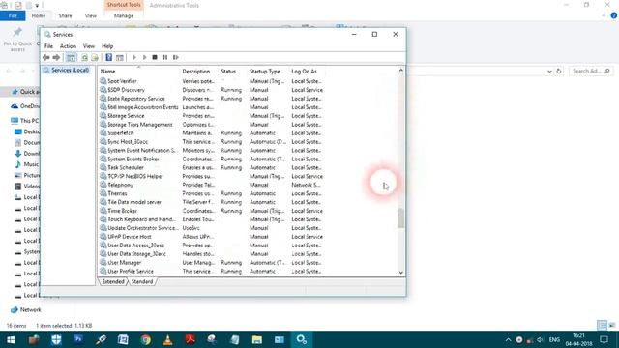Select the Superfetch service

click(211, 133)
